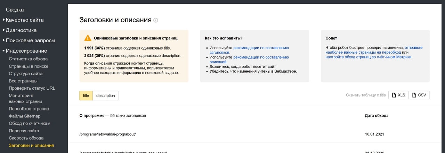The image size is (445, 153).
Task: Go to Страницы в поиске
Action: pyautogui.click(x=29, y=66)
